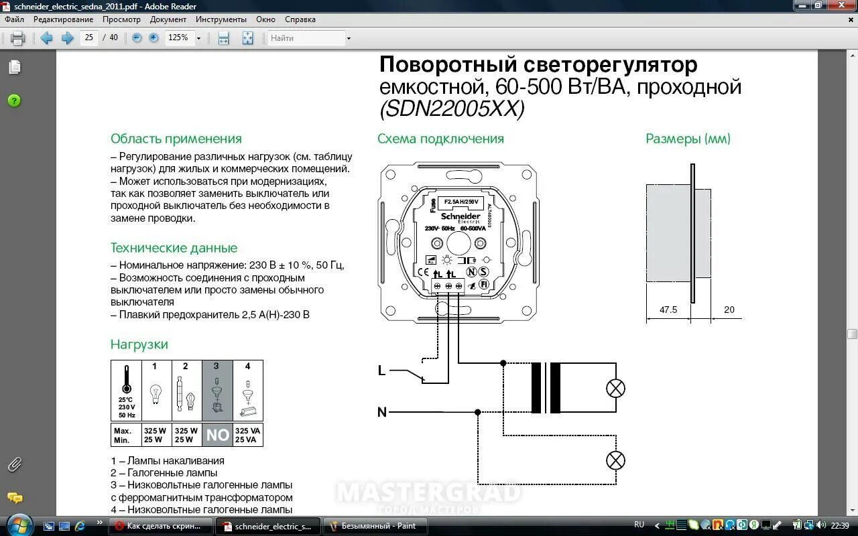
Task: Open the Окно menu
Action: click(266, 19)
